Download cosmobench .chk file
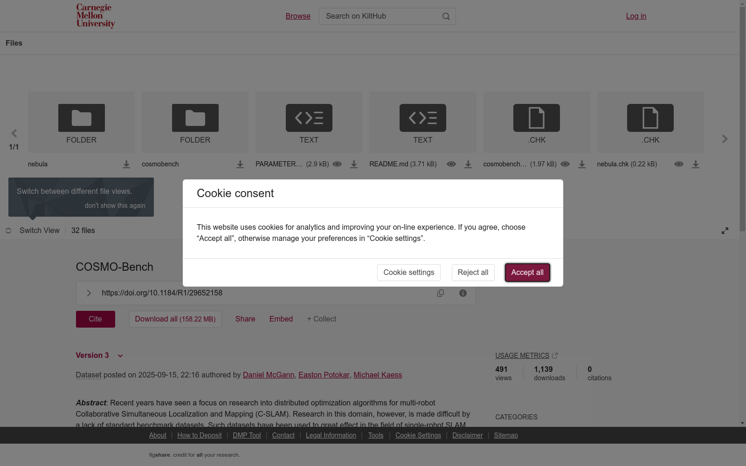The height and width of the screenshot is (466, 746). 582,164
